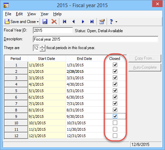Open the Edit menu
This screenshot has width=165, height=150.
click(x=19, y=14)
